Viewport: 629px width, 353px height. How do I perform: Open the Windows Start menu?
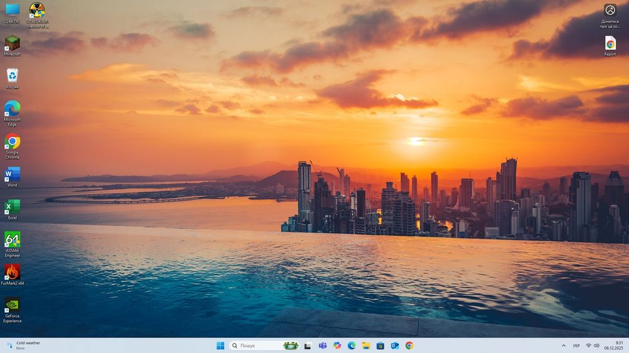(220, 345)
